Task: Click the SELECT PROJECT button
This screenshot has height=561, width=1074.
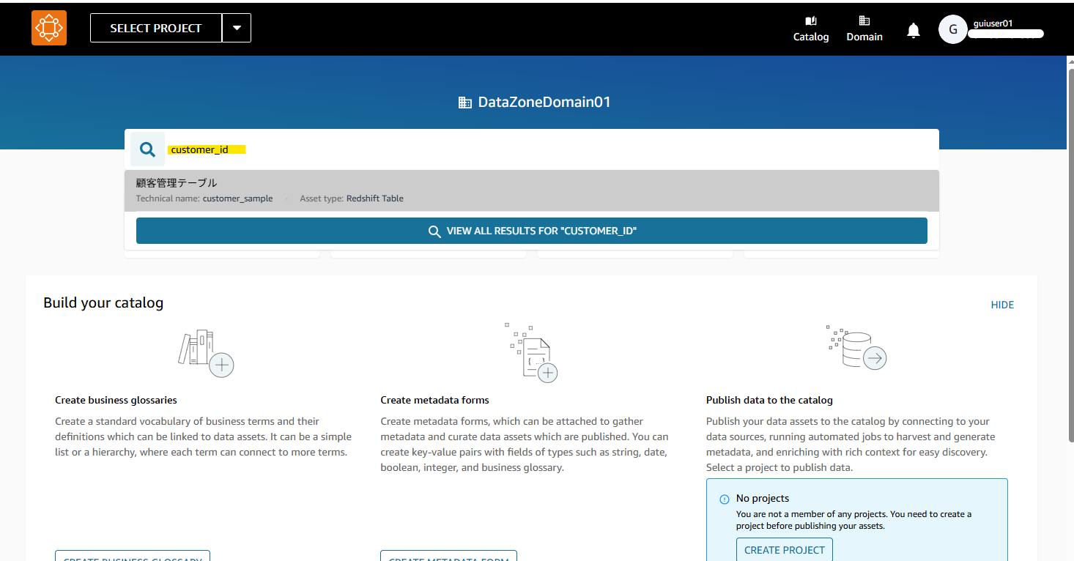Action: pos(156,28)
